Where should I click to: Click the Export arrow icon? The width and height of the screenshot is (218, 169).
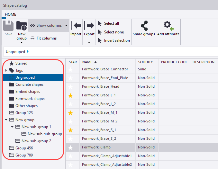pos(89,26)
